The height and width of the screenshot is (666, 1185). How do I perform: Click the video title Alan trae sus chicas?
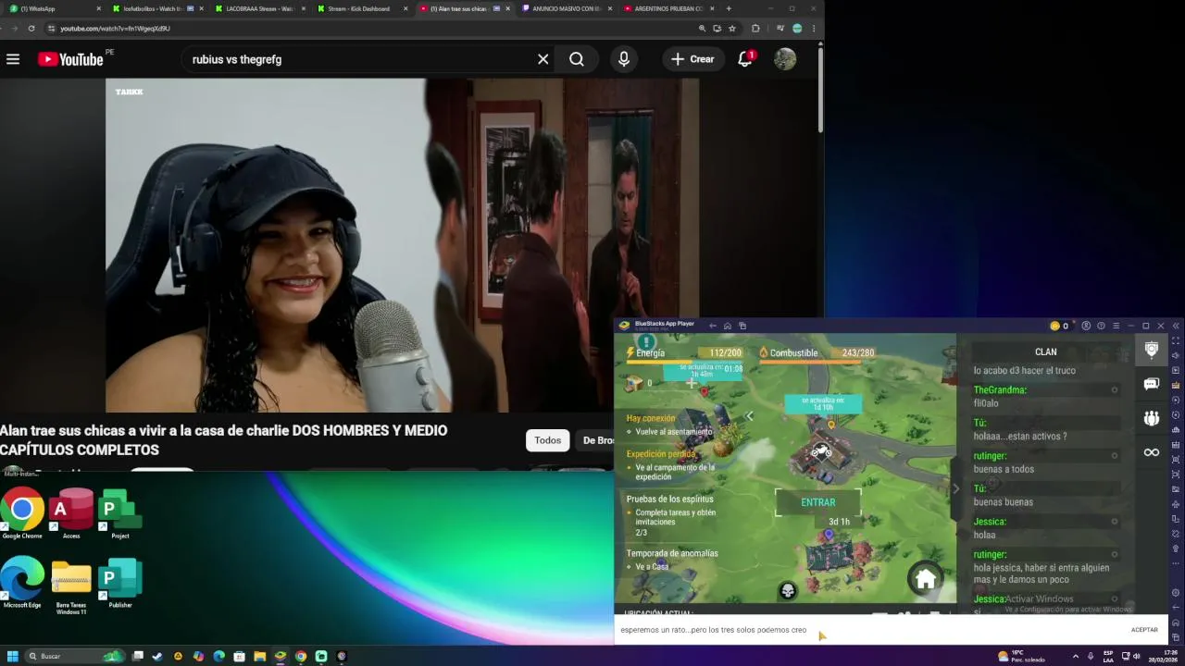point(223,440)
